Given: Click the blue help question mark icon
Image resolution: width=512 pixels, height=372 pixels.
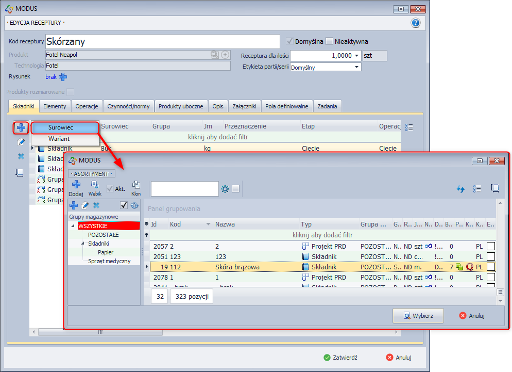Looking at the screenshot, I should [416, 23].
